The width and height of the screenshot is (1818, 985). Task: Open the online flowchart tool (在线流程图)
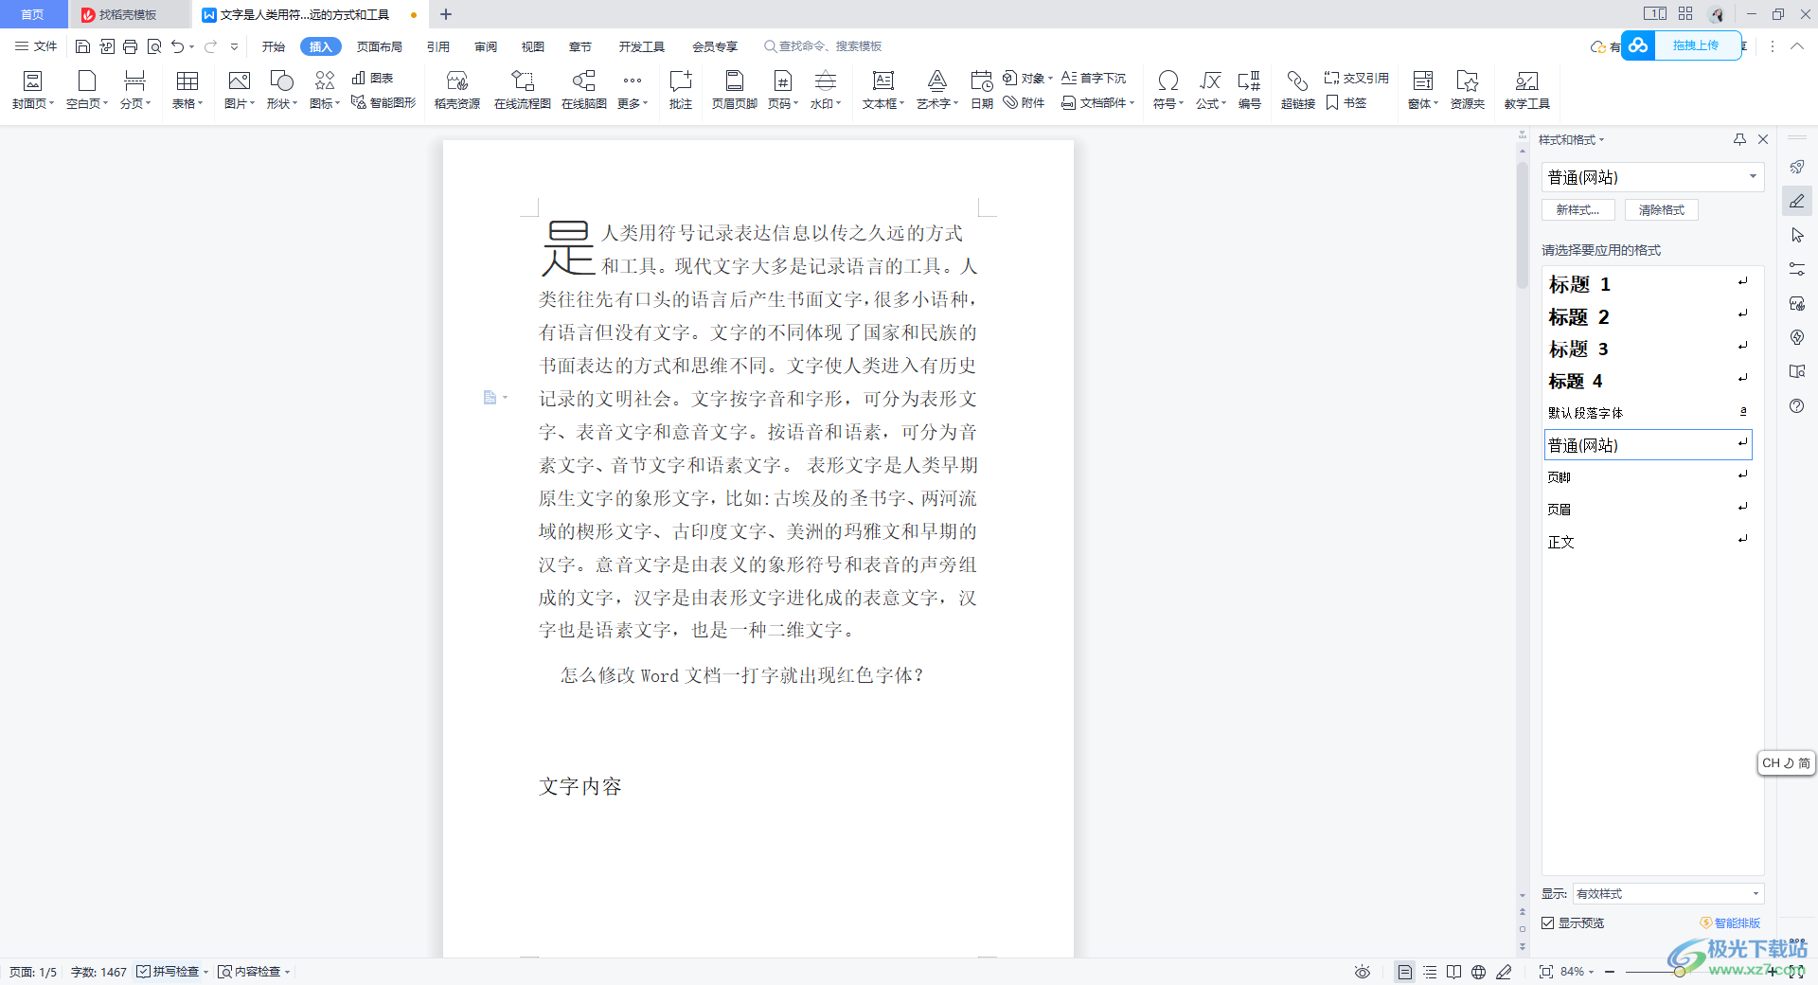(523, 90)
